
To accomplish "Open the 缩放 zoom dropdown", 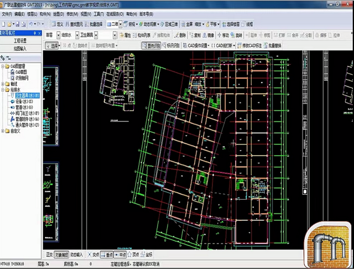I will pos(203,24).
